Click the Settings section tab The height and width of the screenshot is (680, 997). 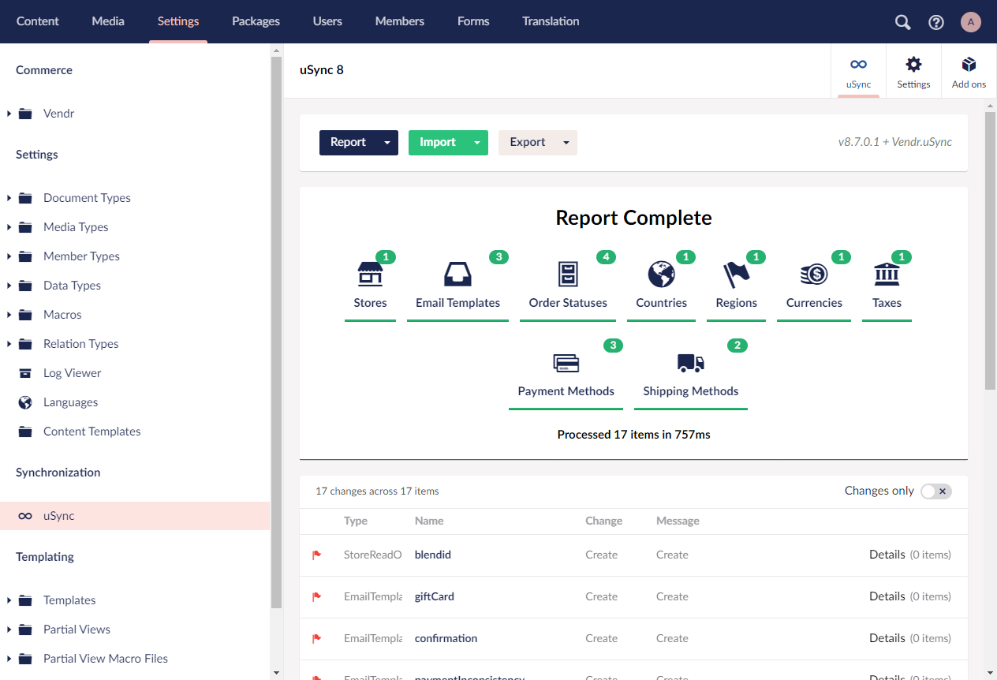click(x=178, y=21)
